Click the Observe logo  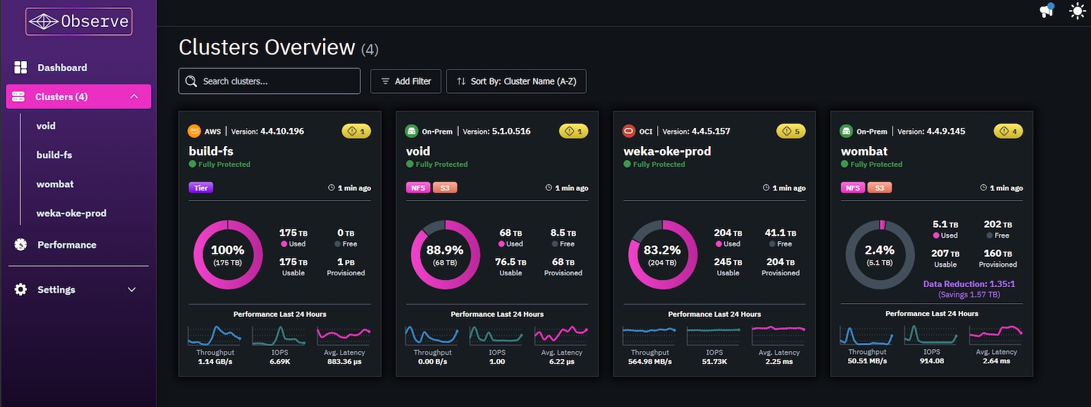point(79,22)
